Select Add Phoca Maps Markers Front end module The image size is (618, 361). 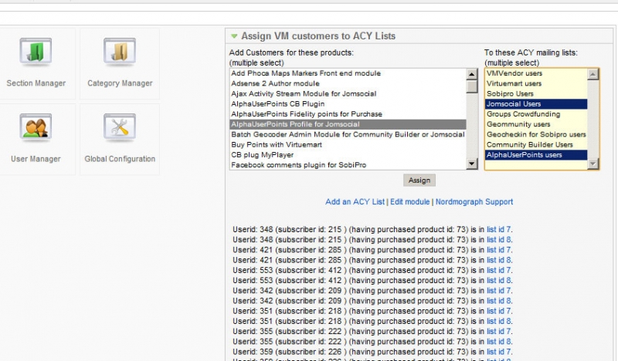[348, 73]
